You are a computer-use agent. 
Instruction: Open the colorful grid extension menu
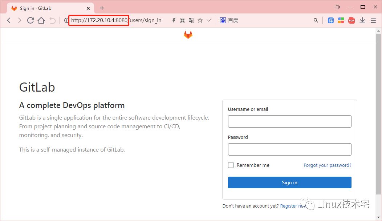341,20
